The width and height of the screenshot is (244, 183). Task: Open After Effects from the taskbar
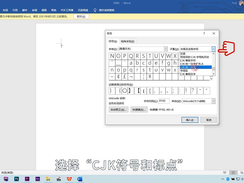coord(38,179)
